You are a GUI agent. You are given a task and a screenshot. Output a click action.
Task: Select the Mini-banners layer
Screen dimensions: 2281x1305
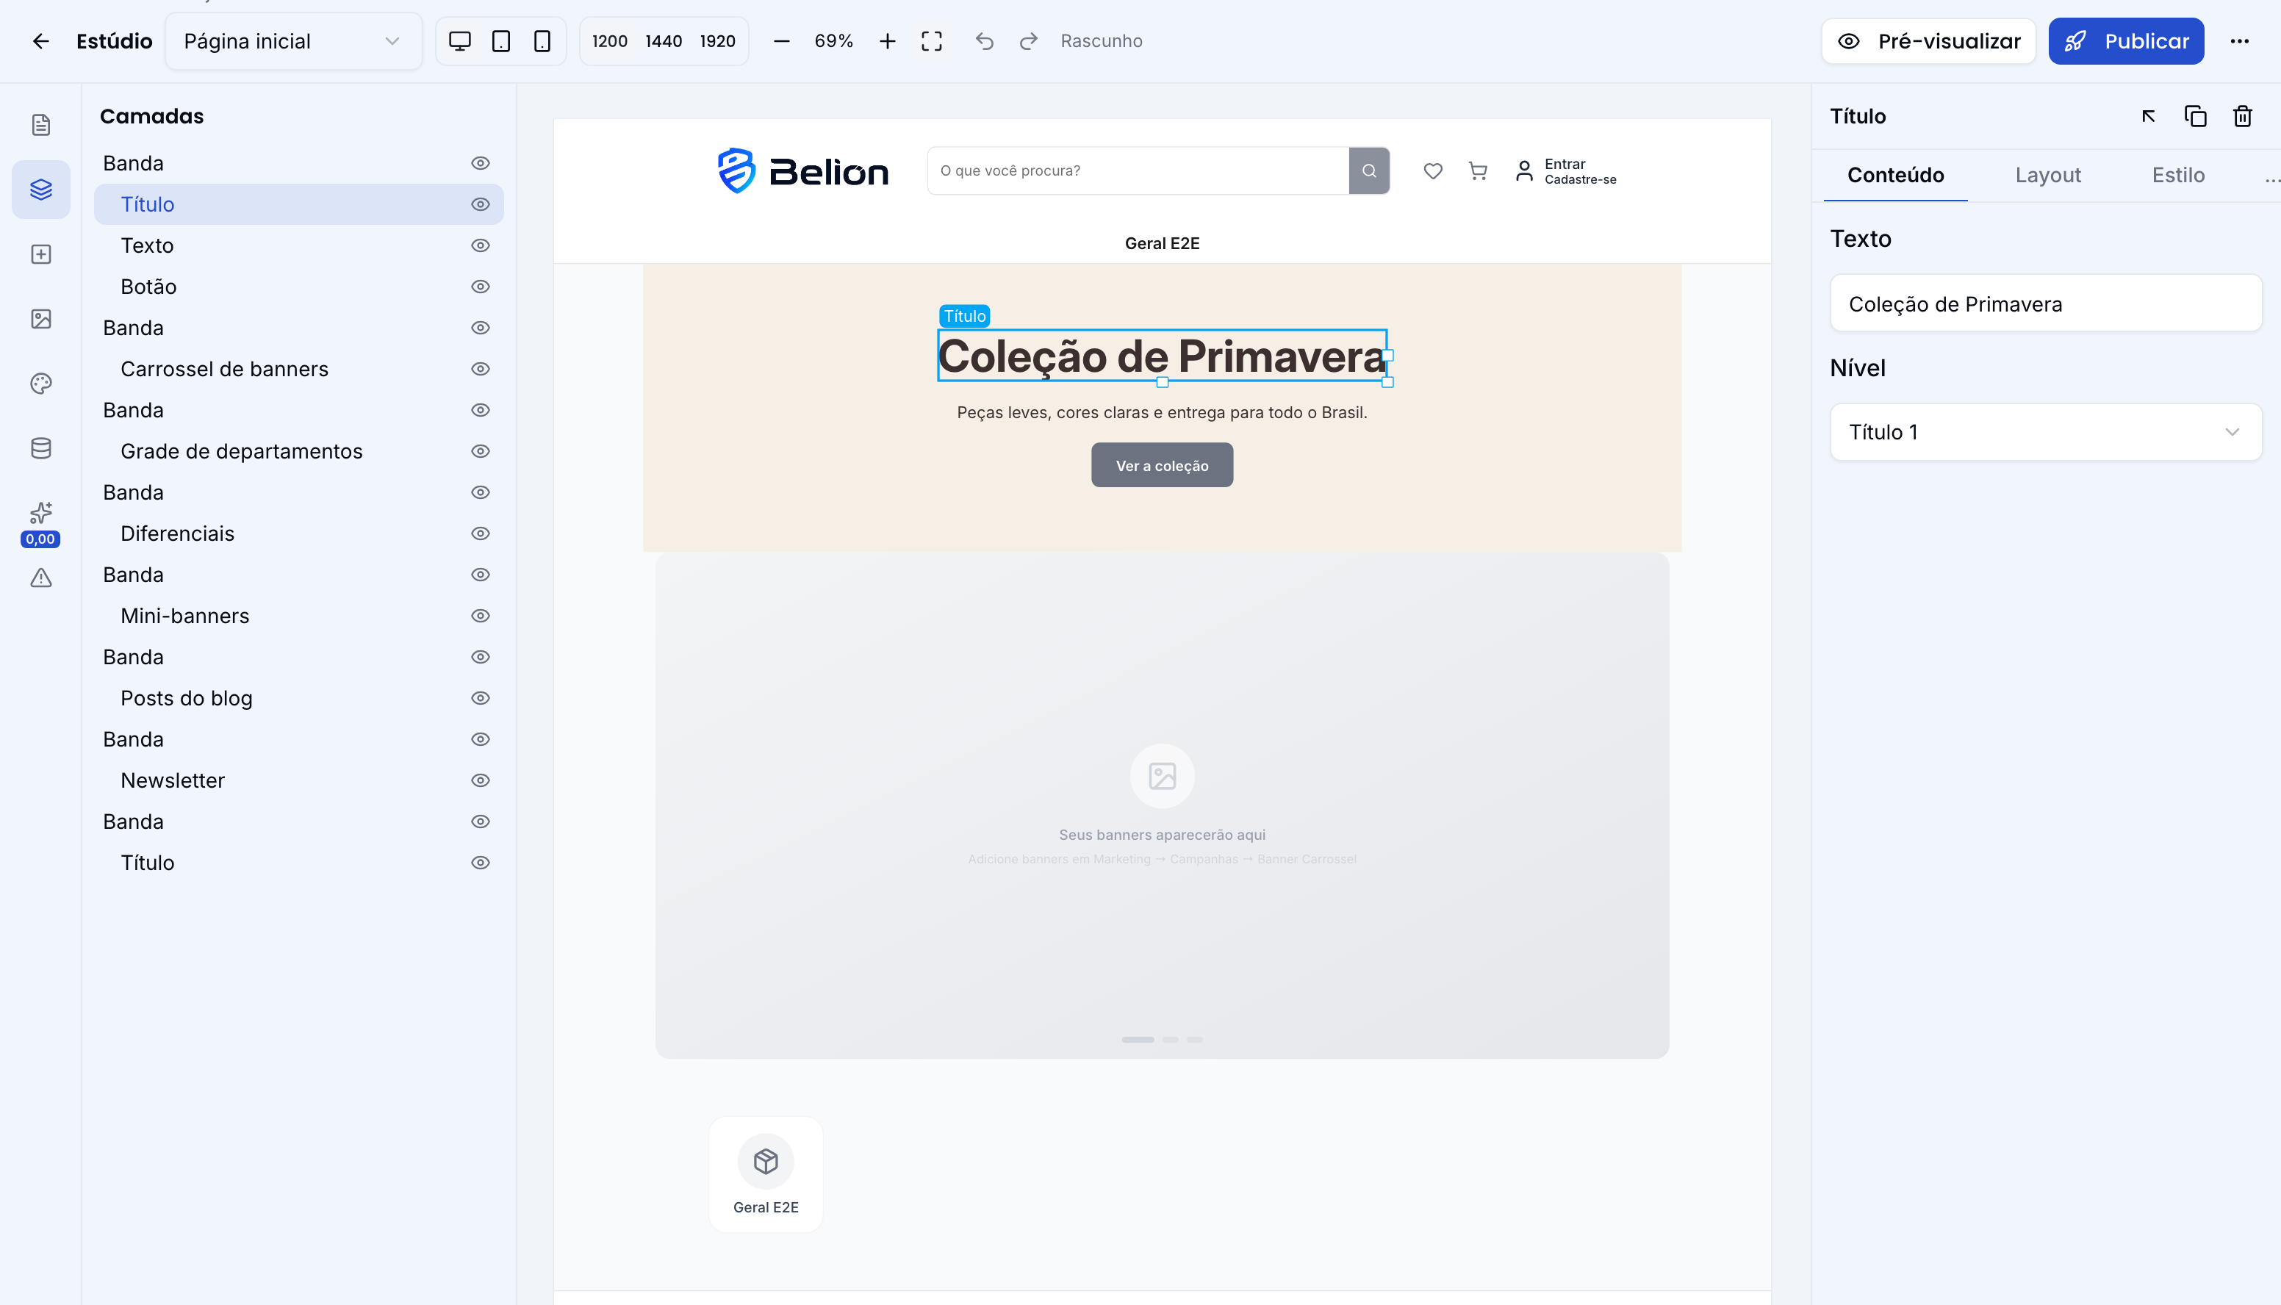(x=298, y=616)
